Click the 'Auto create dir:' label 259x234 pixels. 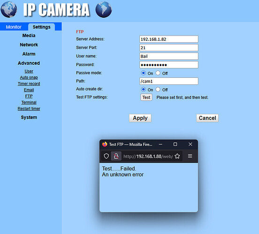(x=89, y=89)
